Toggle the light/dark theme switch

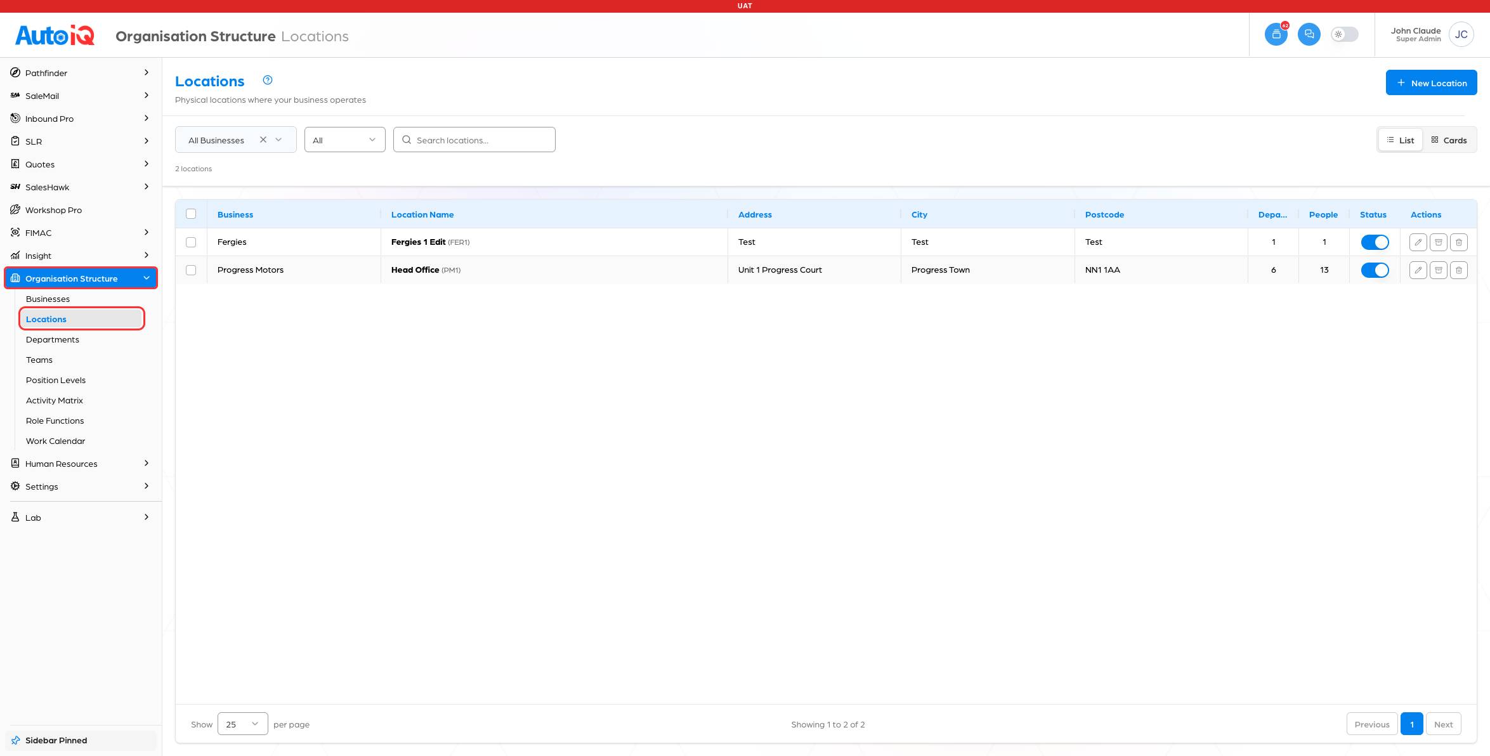click(1344, 34)
